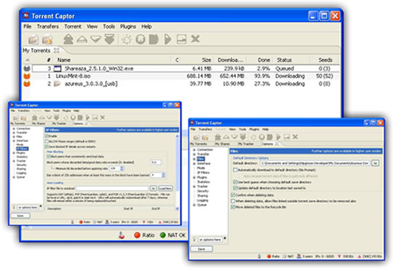Click the orange status icon beside LinuxMint-8.iso
The width and height of the screenshot is (393, 271).
tap(27, 76)
